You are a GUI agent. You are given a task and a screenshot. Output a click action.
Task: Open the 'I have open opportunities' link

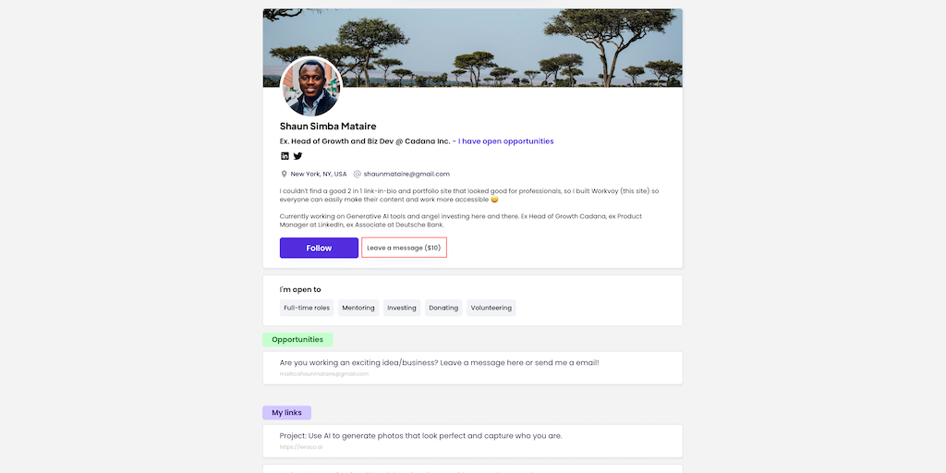pyautogui.click(x=506, y=141)
